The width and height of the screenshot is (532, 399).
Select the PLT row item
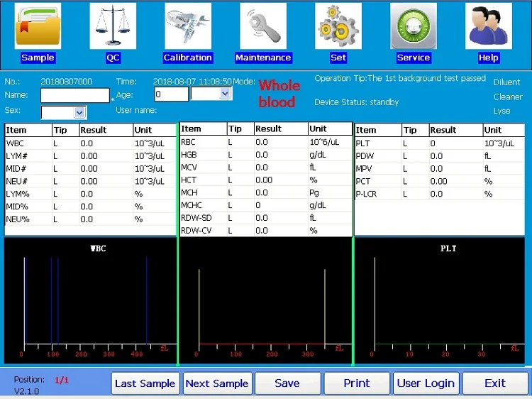440,143
